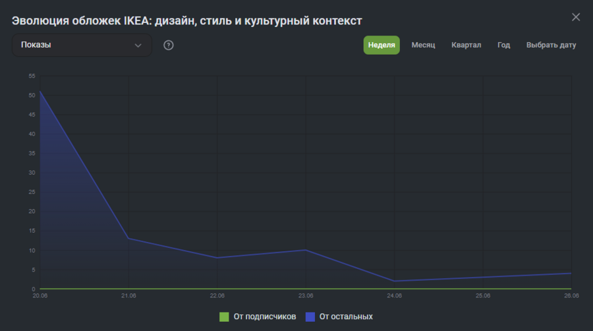Click the 55 y-axis value label

point(32,76)
